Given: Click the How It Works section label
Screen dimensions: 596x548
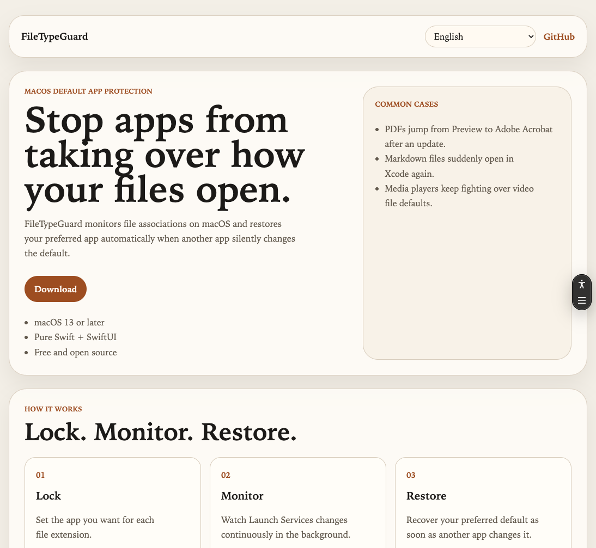Looking at the screenshot, I should pos(53,409).
